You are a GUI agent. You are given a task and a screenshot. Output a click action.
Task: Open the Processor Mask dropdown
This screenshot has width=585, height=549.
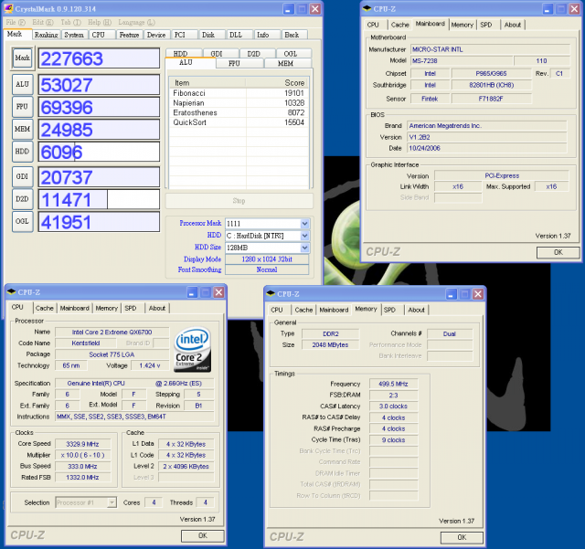(x=304, y=224)
